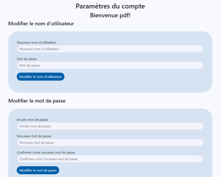Click the 'Mot de passe' label above its field
The image size is (221, 177).
point(27,59)
